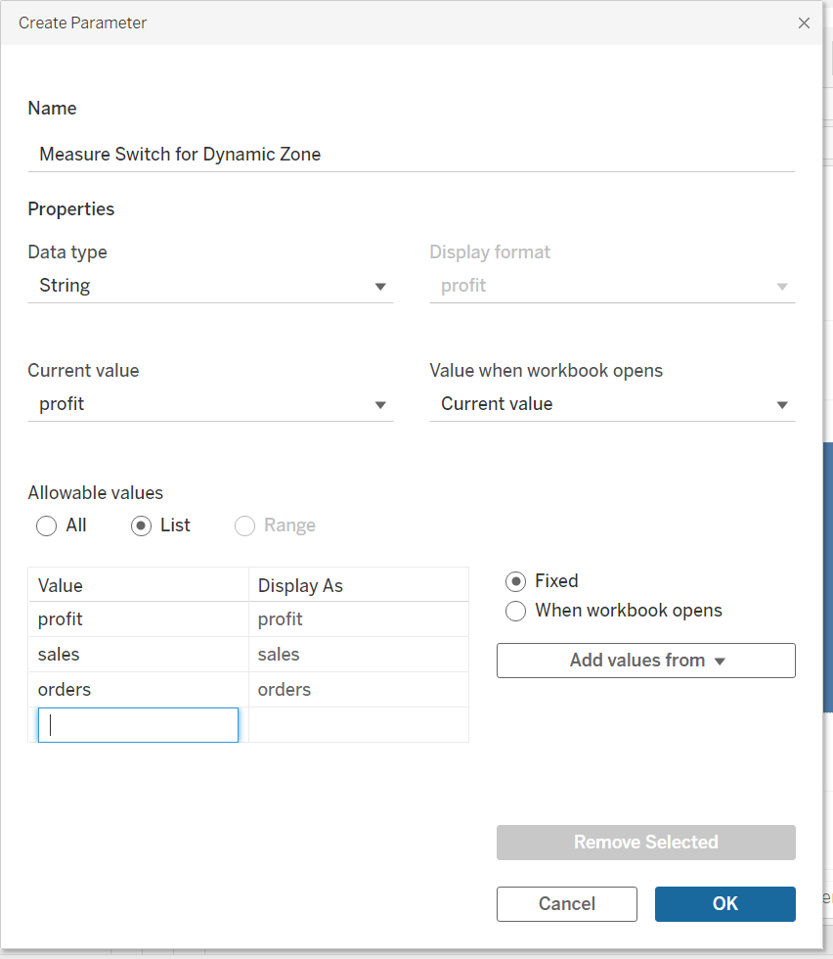Click the parameter Name text field
Viewport: 833px width, 959px height.
[x=411, y=154]
